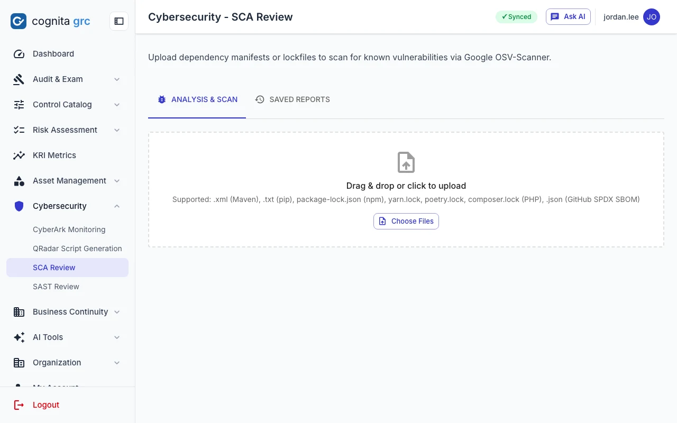
Task: Click the JO user avatar
Action: (x=652, y=17)
